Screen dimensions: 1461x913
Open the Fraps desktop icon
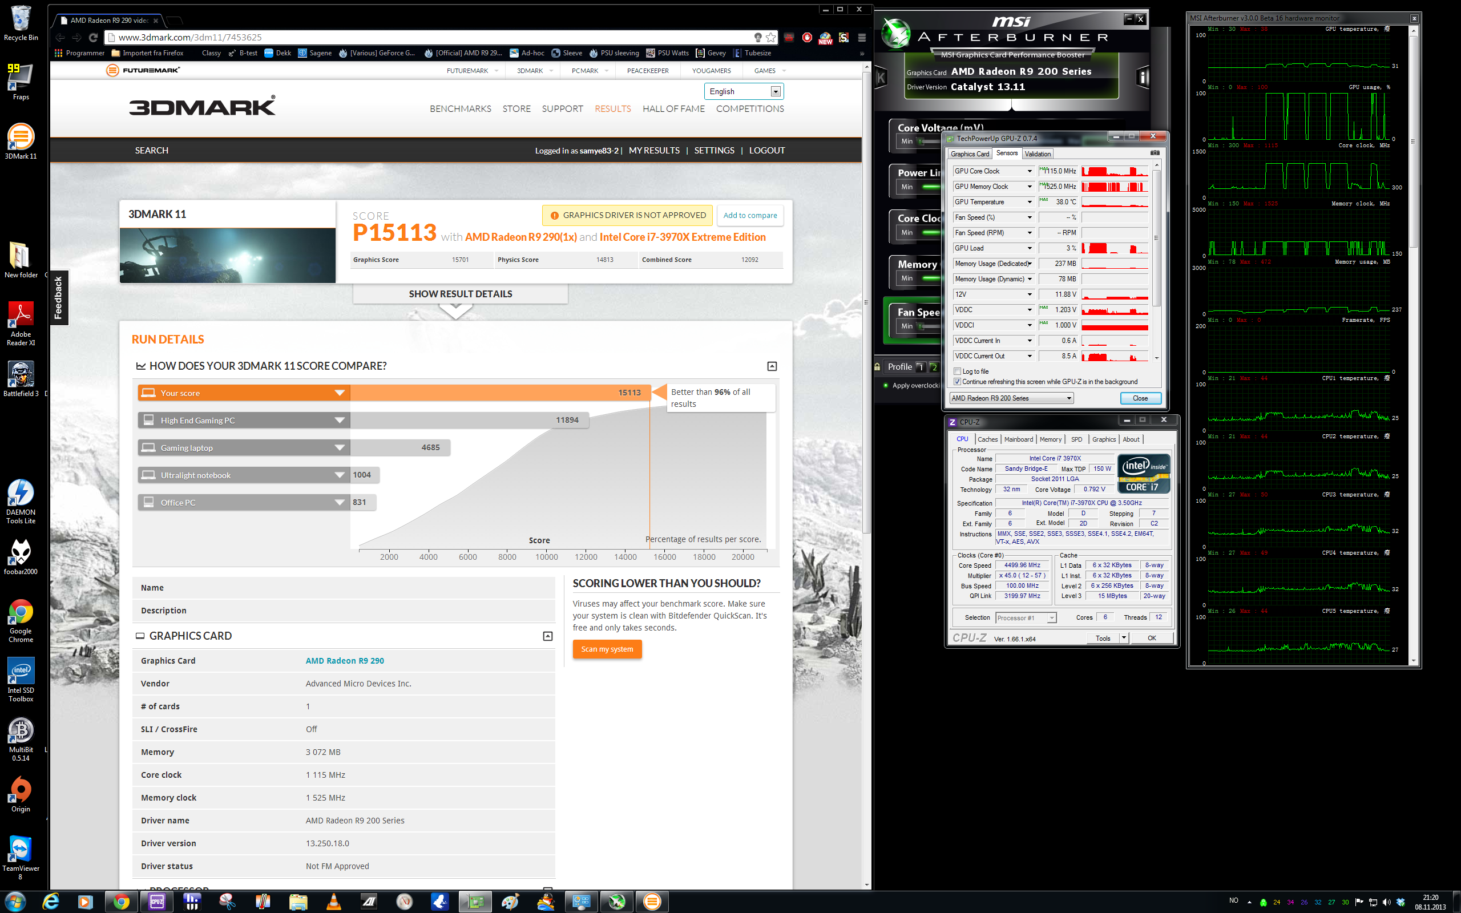(21, 82)
